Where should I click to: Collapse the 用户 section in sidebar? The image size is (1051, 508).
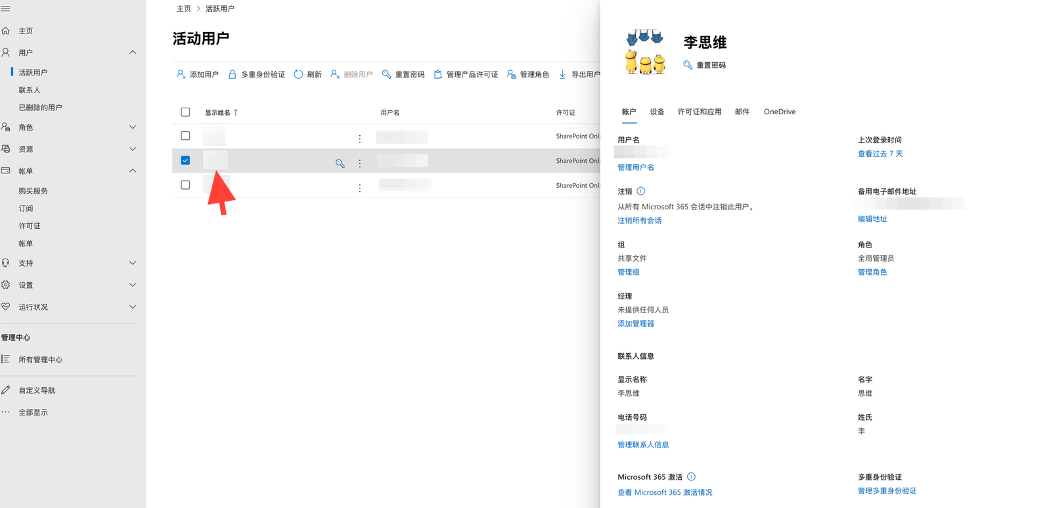pyautogui.click(x=133, y=53)
